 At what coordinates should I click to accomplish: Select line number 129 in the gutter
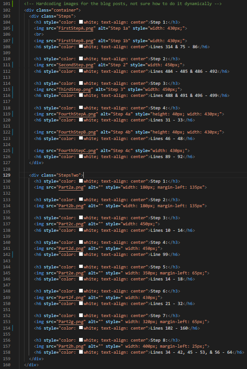(6, 175)
